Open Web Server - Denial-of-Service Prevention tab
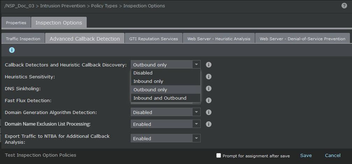The width and height of the screenshot is (352, 164). 302,39
